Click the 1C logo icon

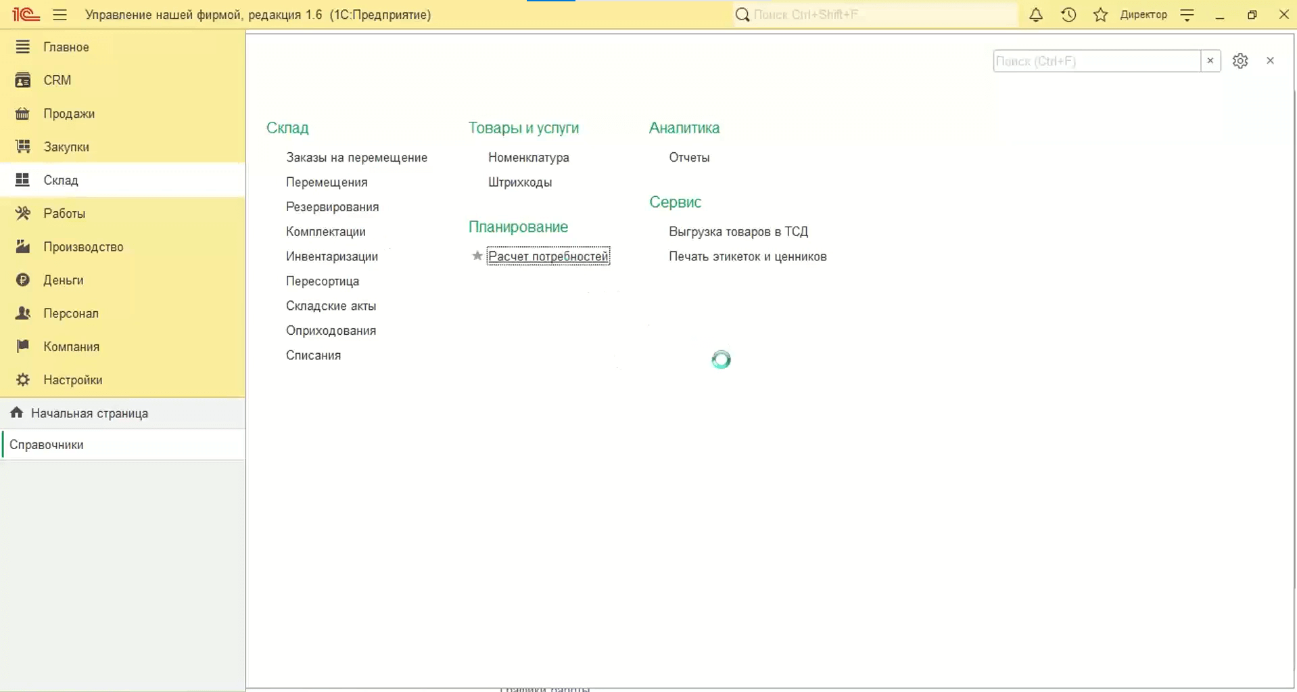pyautogui.click(x=26, y=14)
